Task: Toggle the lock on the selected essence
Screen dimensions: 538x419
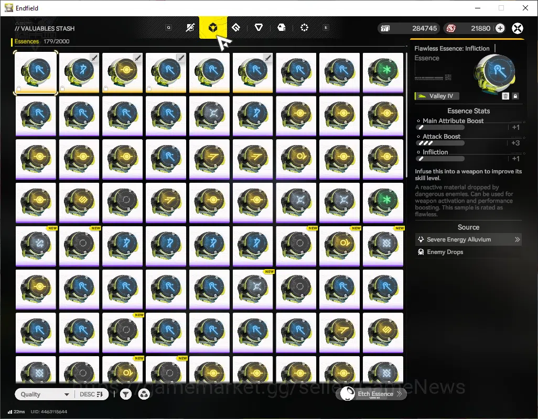Action: coord(515,96)
